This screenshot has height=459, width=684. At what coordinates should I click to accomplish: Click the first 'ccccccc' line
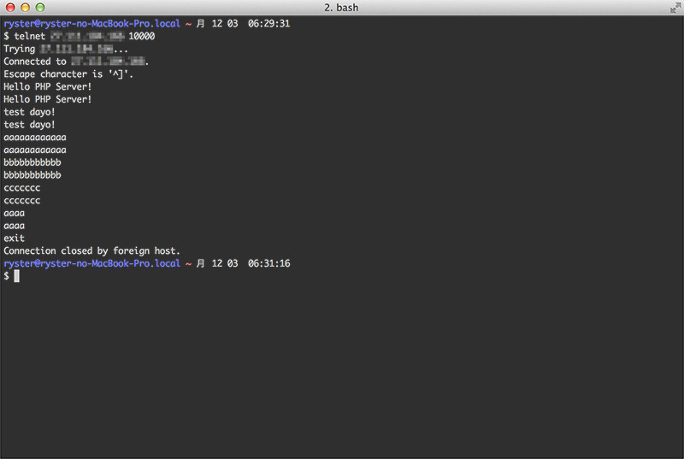tap(22, 188)
